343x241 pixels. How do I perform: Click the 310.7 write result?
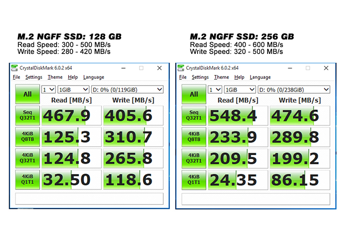point(133,137)
